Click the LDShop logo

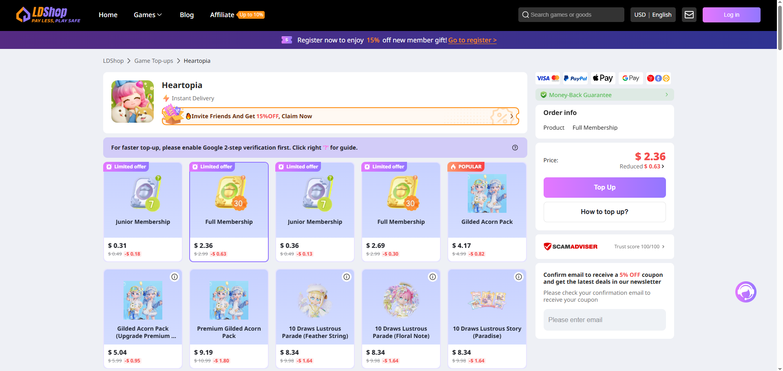pos(48,15)
